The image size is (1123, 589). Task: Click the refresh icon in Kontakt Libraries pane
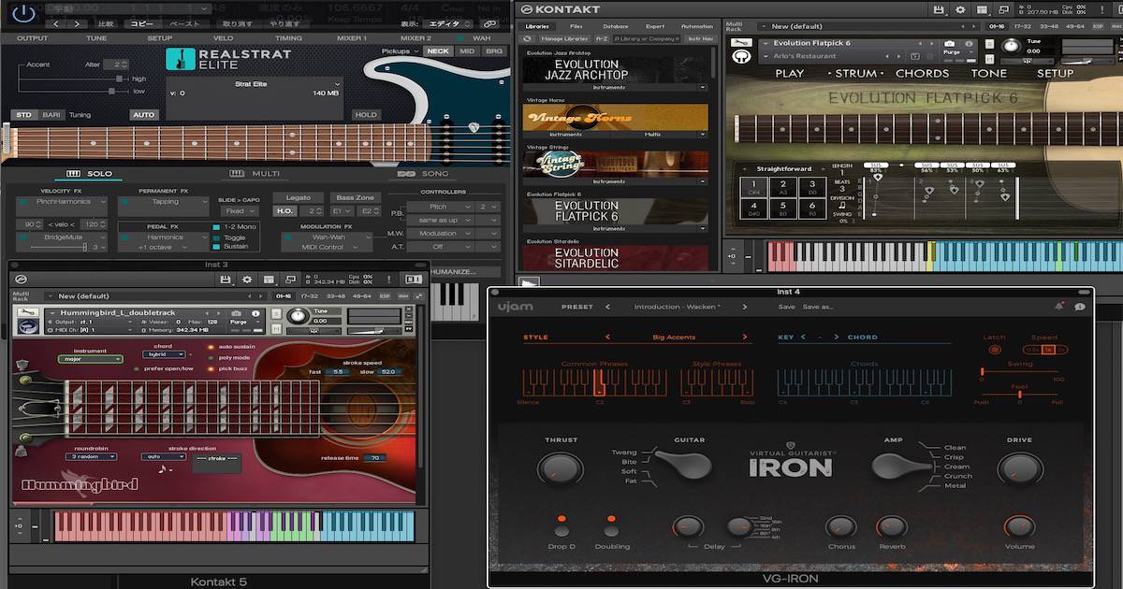click(528, 38)
